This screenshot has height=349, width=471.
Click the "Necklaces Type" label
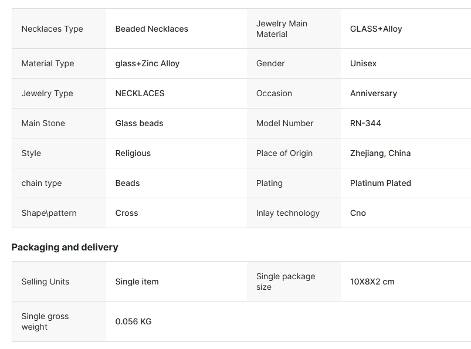click(52, 29)
